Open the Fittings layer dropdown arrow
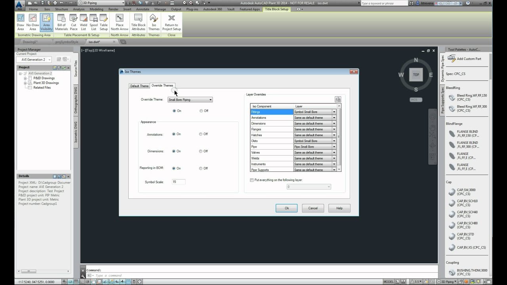The width and height of the screenshot is (507, 285). (334, 112)
